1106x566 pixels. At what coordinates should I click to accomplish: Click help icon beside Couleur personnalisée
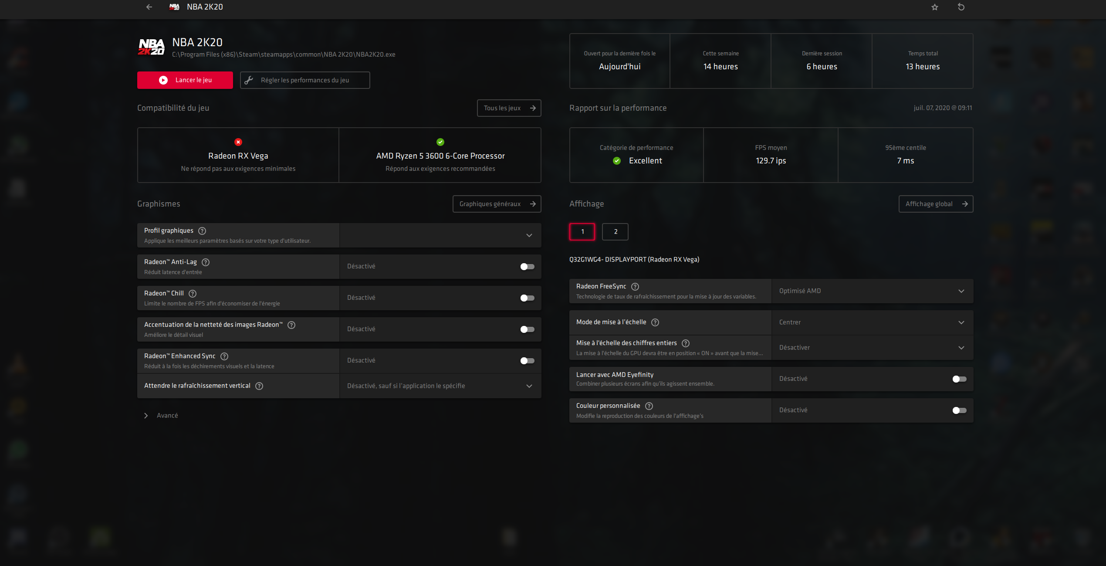(649, 406)
